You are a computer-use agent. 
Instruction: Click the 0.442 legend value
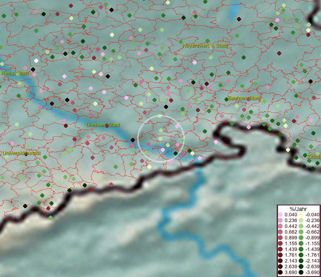point(291,226)
